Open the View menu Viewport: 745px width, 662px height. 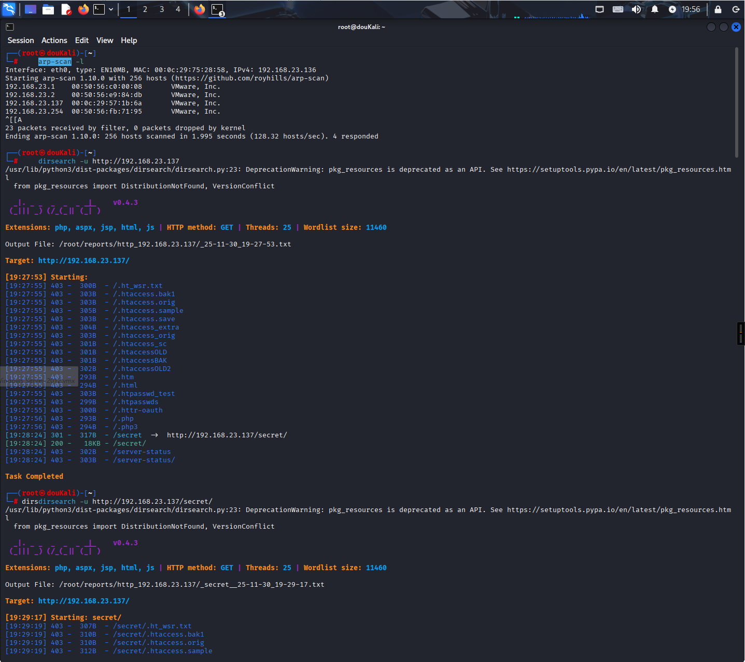point(105,40)
